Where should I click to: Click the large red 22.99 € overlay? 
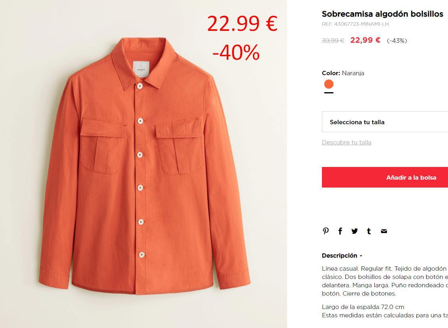click(x=242, y=23)
